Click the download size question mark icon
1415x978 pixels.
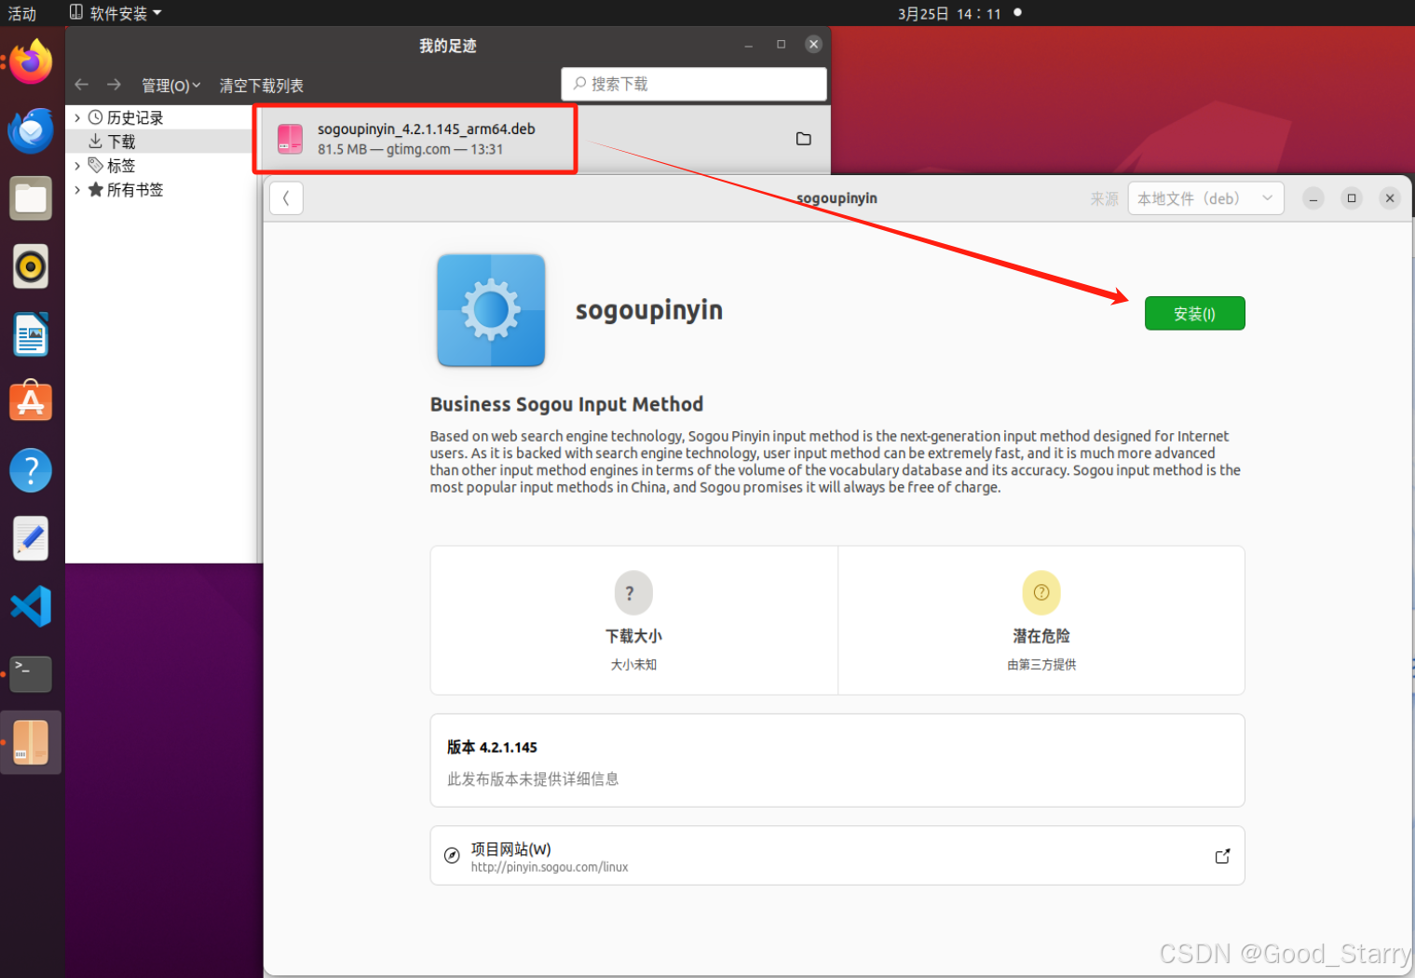633,593
